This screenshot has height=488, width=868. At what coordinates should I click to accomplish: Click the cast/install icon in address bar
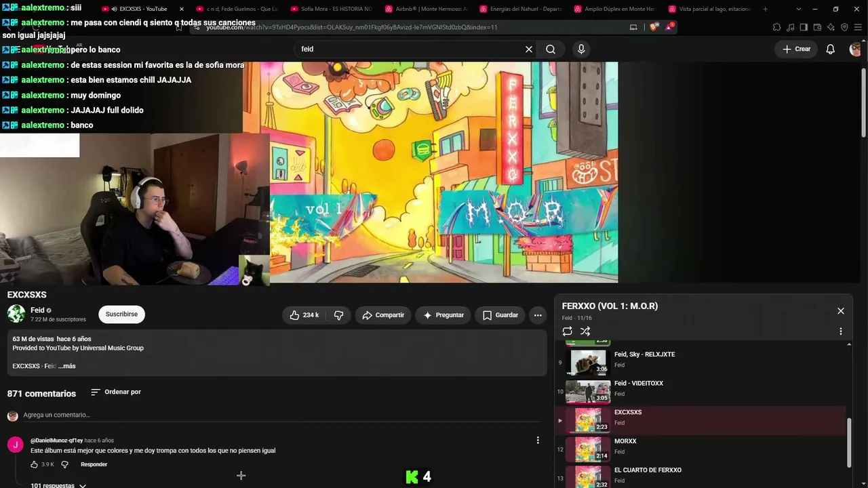[633, 27]
